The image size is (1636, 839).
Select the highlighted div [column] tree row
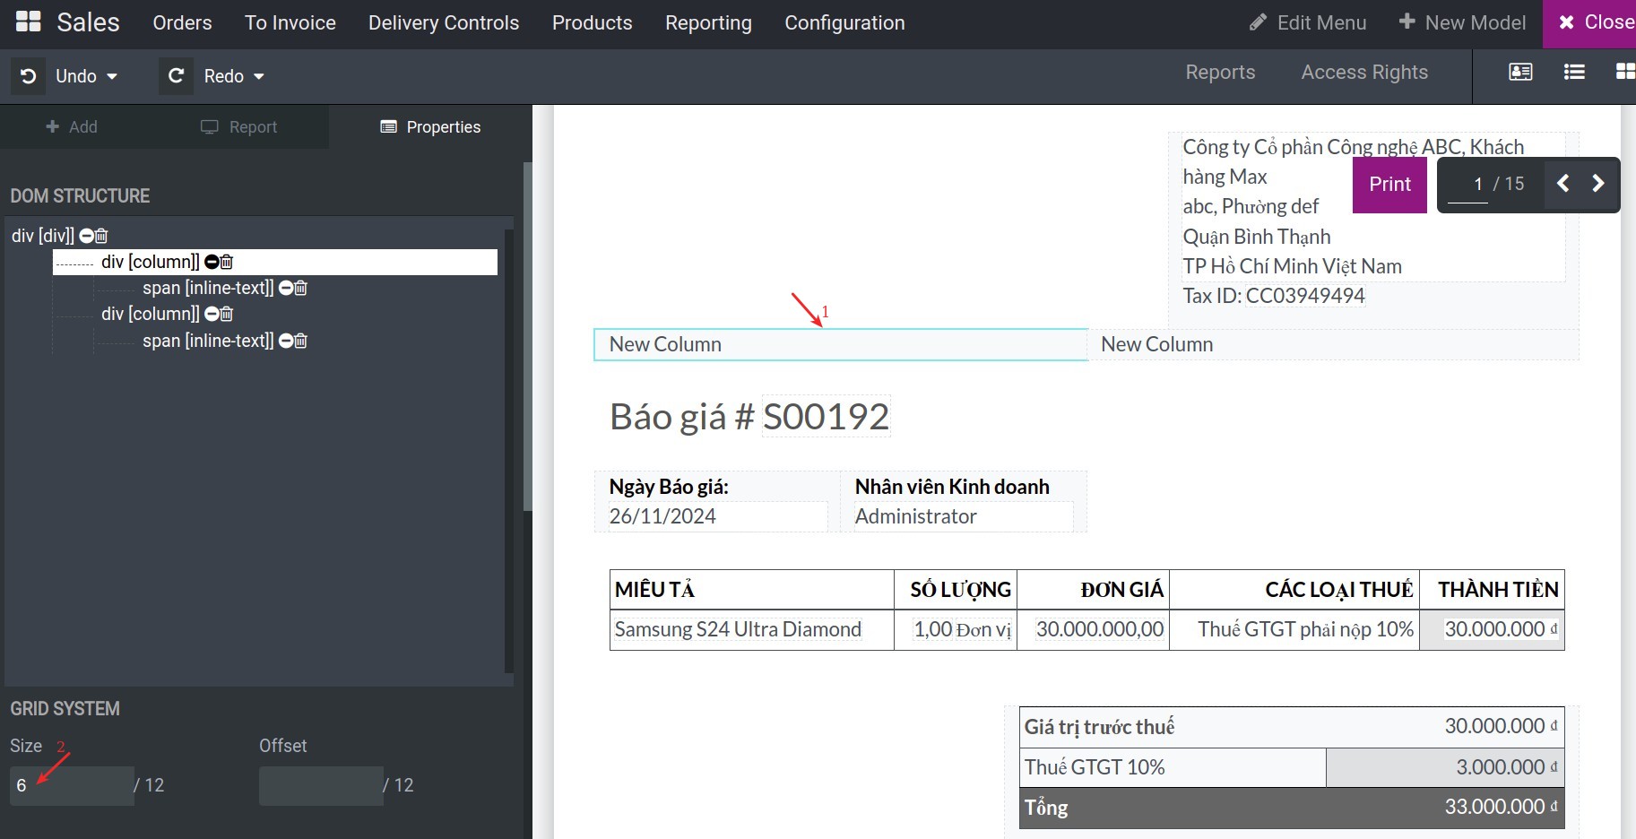click(x=275, y=262)
